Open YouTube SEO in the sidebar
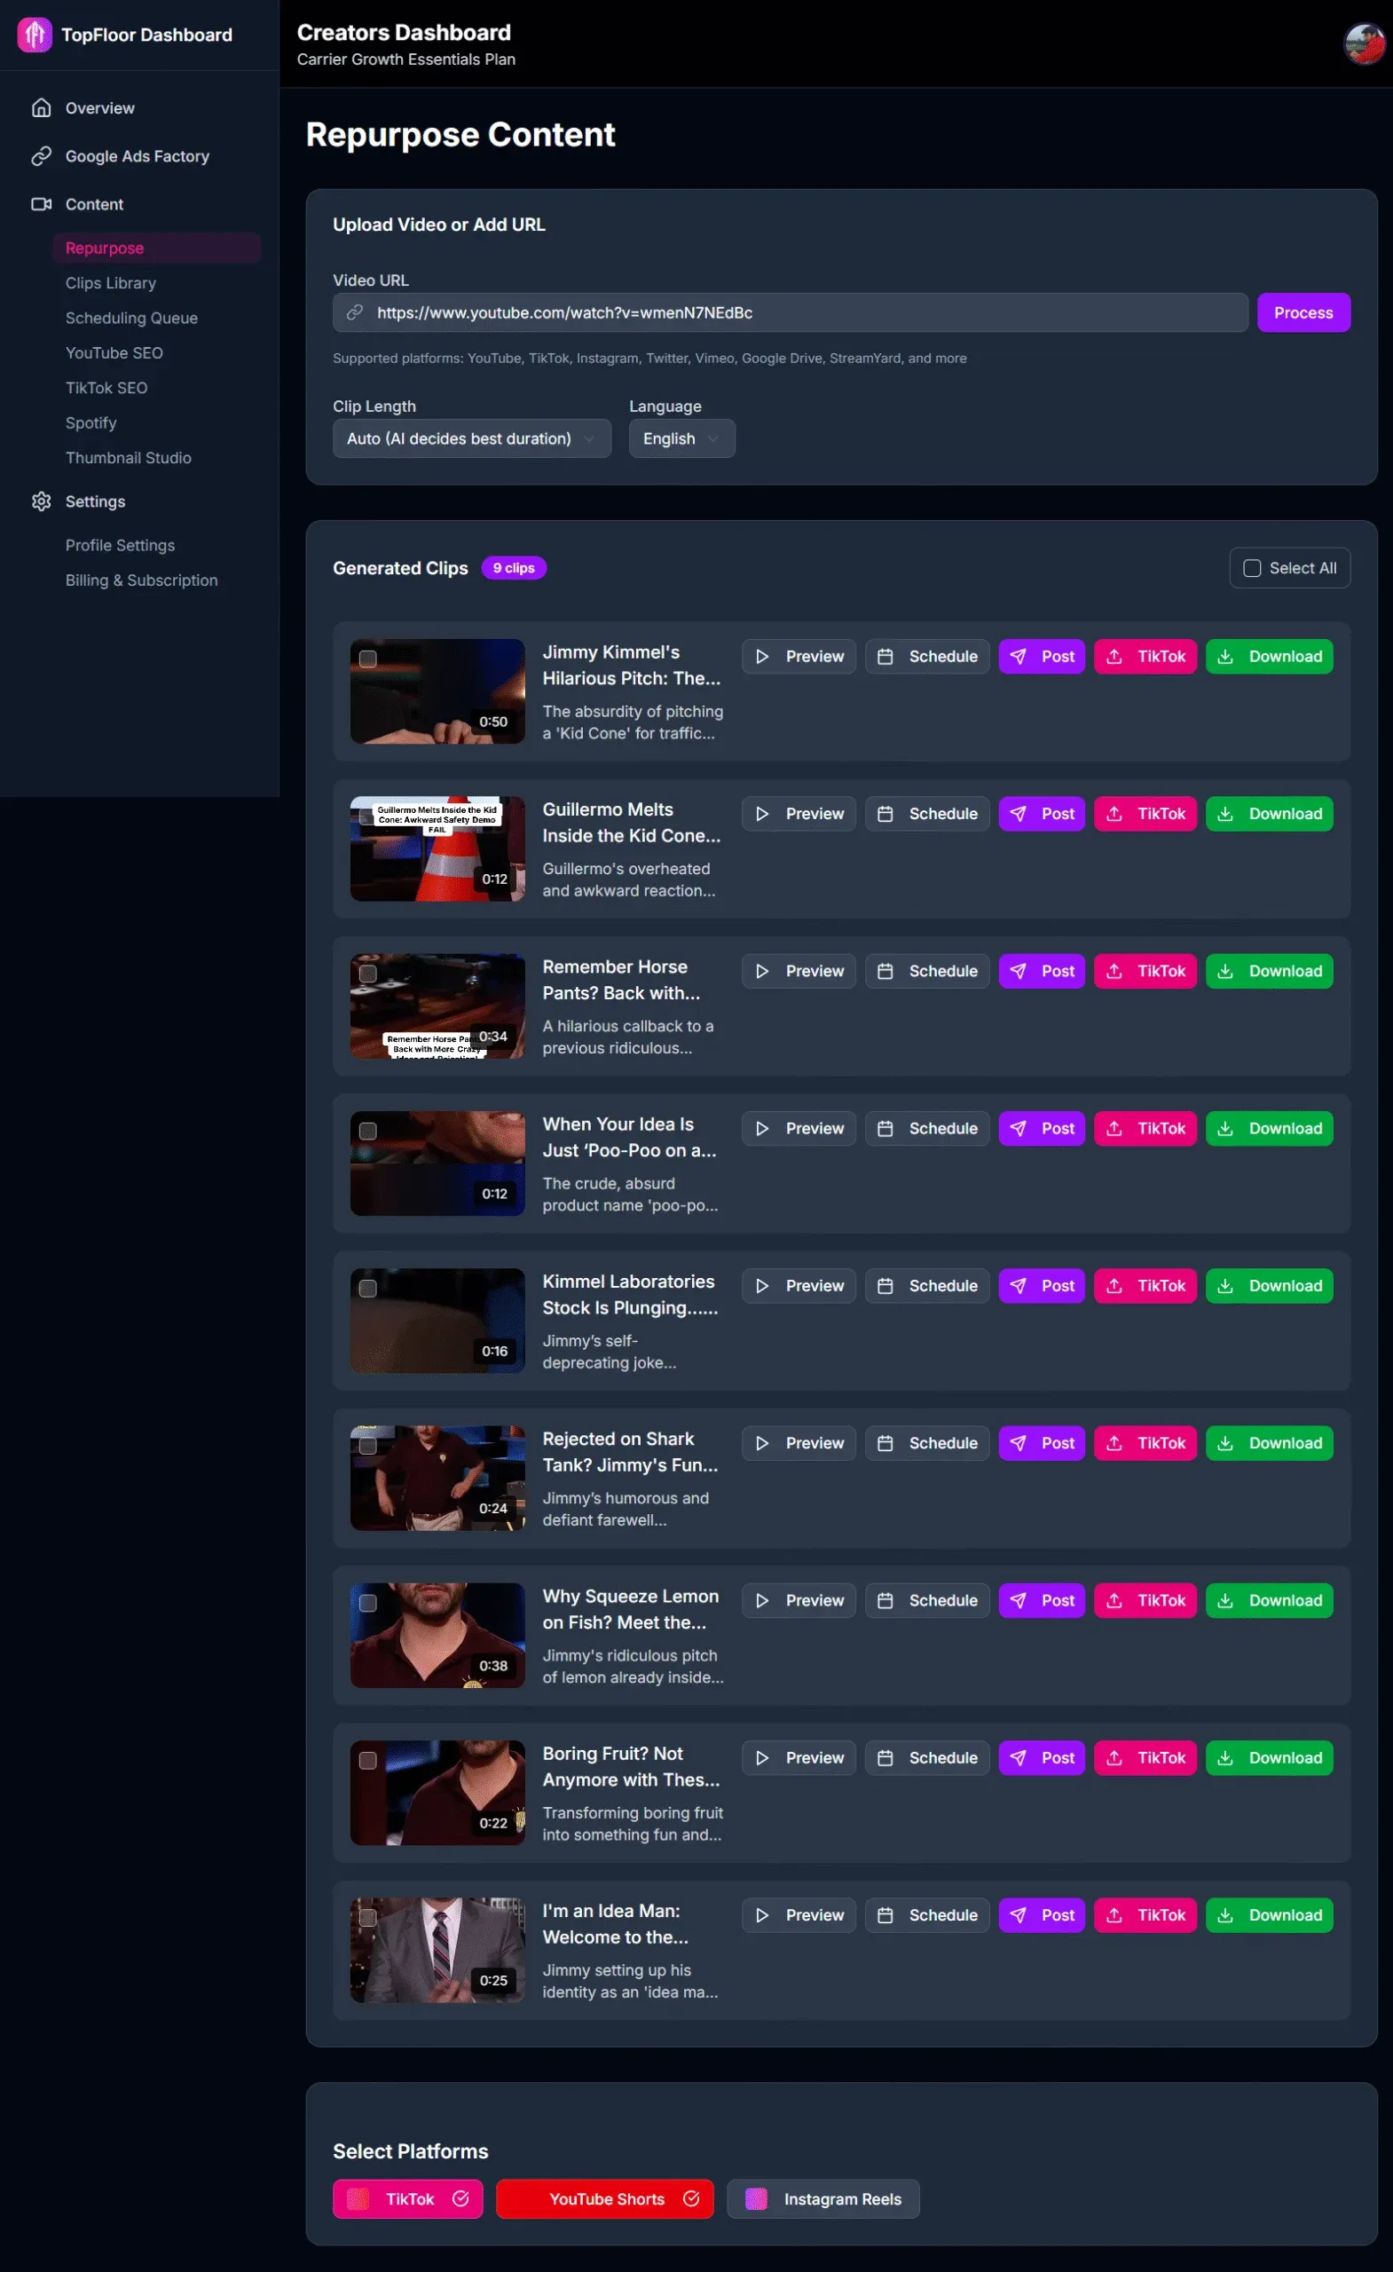Image resolution: width=1393 pixels, height=2272 pixels. [114, 353]
